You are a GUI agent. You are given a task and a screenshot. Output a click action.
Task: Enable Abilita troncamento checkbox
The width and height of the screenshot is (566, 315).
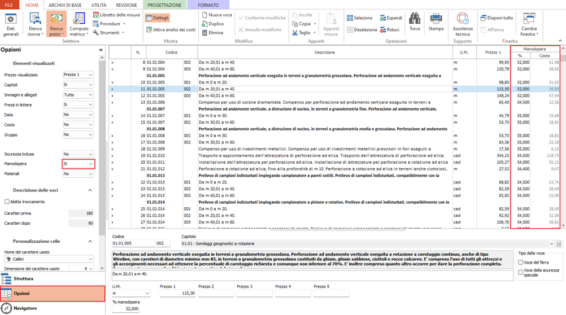(7, 202)
